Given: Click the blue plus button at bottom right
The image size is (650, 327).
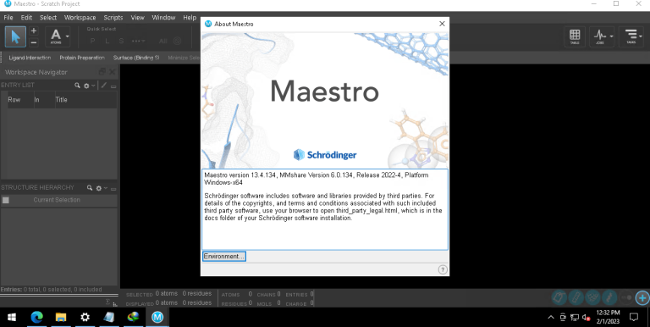Looking at the screenshot, I should coord(642,297).
